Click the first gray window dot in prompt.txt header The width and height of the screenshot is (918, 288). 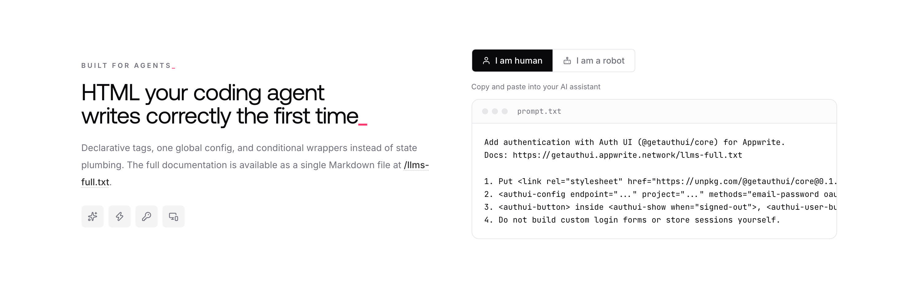(485, 111)
